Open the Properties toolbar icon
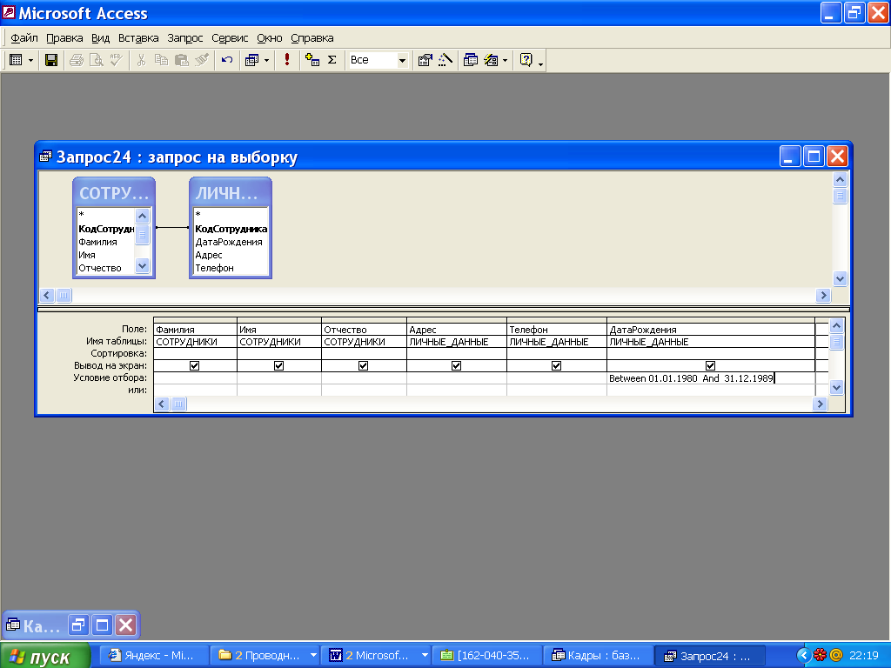Screen dimensions: 891x668 pos(425,60)
